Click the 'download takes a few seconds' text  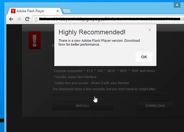(x=104, y=89)
